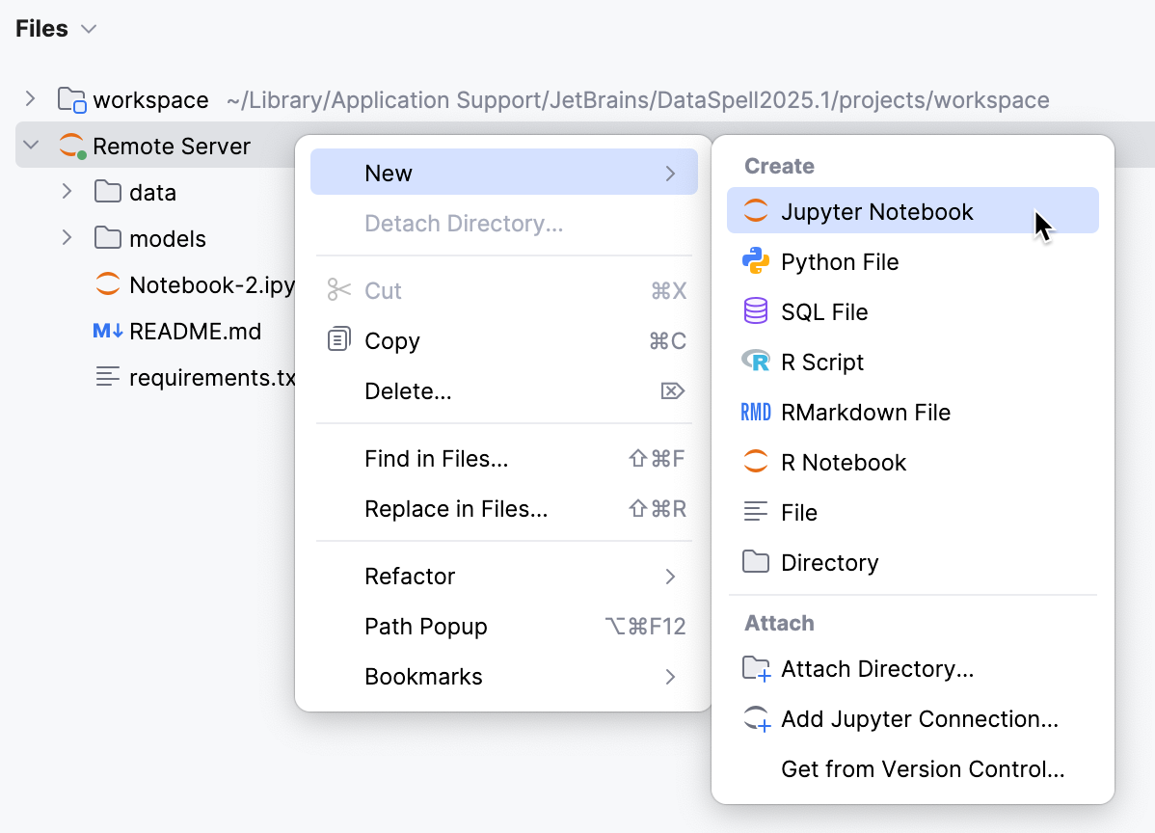
Task: Click the lines icon beside File
Action: click(755, 511)
